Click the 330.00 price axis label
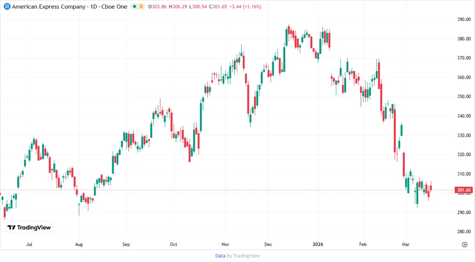Image resolution: width=475 pixels, height=262 pixels. [x=464, y=135]
